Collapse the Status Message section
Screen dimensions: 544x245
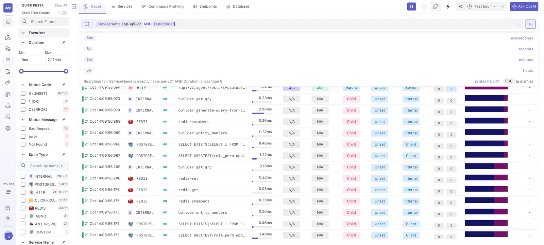(x=23, y=120)
